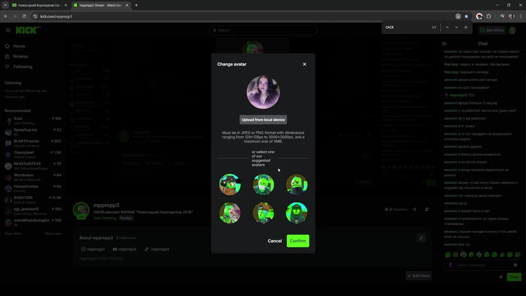Screen dimensions: 526x296
Task: Open recommended channel ROSHTEIN
Action: [x=32, y=200]
